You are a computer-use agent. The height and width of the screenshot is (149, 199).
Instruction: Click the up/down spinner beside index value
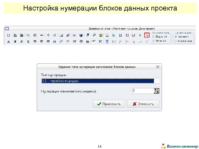156,91
